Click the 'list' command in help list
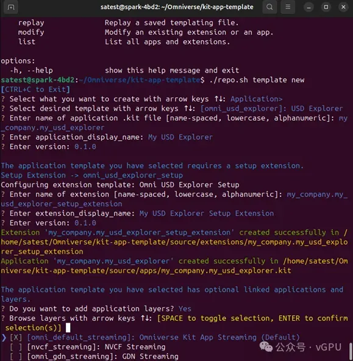The width and height of the screenshot is (353, 361). pyautogui.click(x=27, y=41)
